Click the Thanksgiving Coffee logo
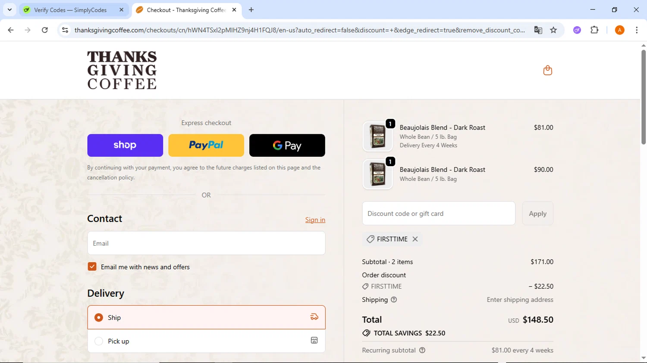The image size is (647, 363). click(x=122, y=70)
